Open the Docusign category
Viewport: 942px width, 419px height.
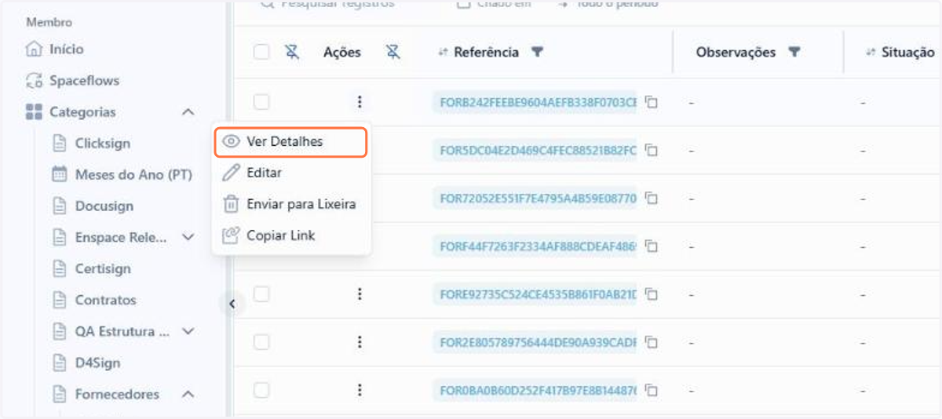click(x=104, y=206)
